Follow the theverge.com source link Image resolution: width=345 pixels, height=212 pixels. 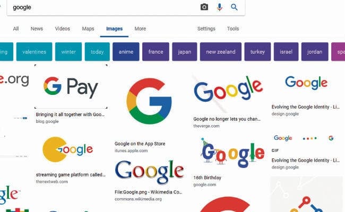[x=206, y=126]
